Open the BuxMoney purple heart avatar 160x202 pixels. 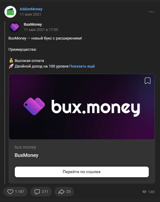[x=14, y=27]
